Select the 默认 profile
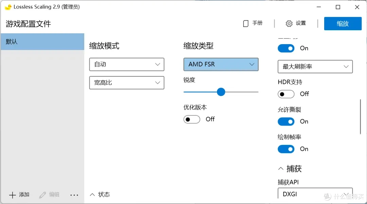367x204 pixels. [42, 42]
